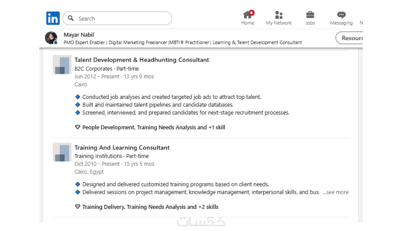The height and width of the screenshot is (231, 402).
Task: Click the Training Institutions company logo
Action: (62, 152)
